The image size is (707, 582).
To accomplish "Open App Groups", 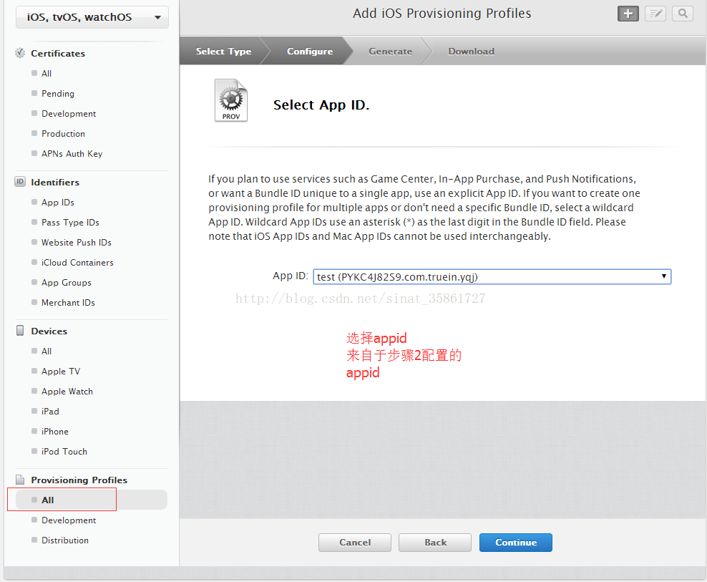I will coord(67,283).
